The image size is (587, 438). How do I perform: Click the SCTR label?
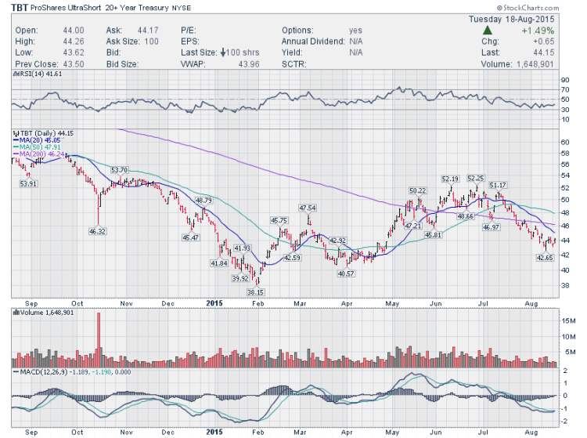click(x=293, y=64)
